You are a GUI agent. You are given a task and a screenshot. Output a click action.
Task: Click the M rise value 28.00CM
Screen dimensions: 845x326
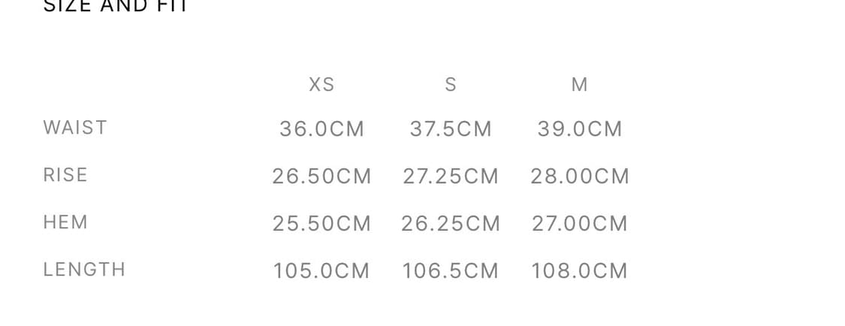(x=580, y=177)
